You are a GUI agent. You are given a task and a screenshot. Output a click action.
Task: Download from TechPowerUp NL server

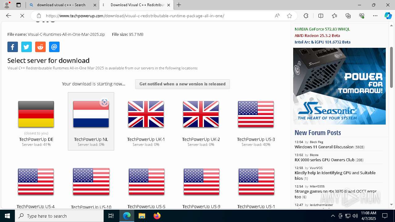[x=91, y=121]
